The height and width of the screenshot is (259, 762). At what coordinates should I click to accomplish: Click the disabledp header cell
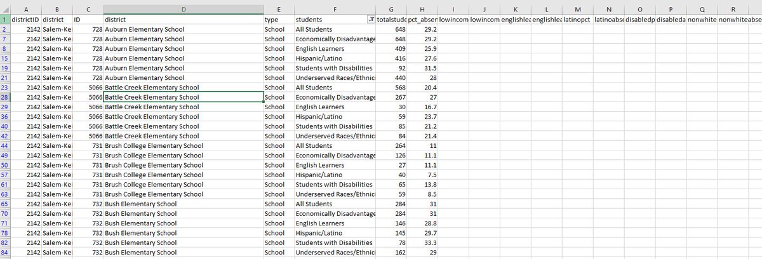[x=640, y=20]
